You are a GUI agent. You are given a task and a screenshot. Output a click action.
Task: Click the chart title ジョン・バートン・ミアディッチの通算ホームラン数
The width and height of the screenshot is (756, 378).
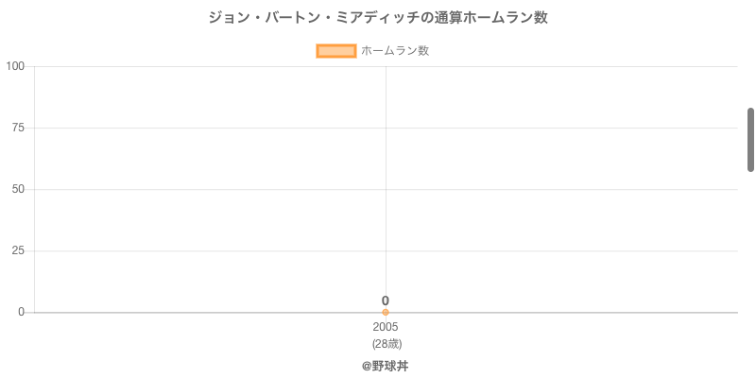tap(378, 18)
